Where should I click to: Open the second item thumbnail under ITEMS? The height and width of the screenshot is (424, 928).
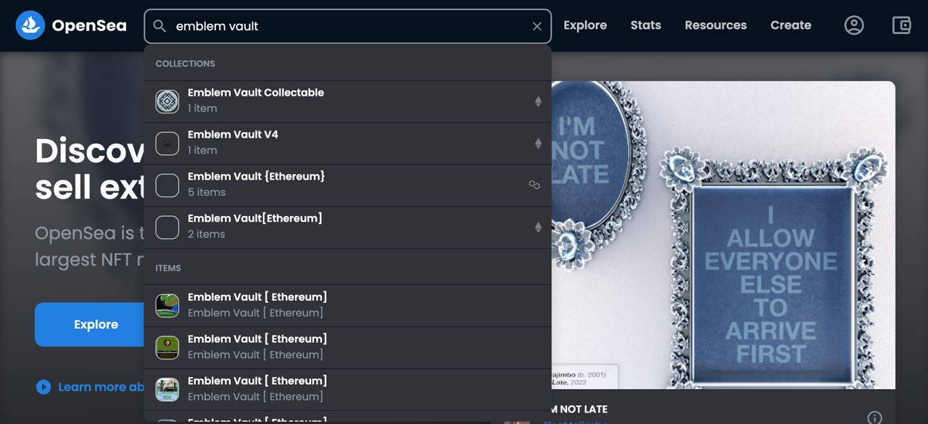tap(167, 348)
